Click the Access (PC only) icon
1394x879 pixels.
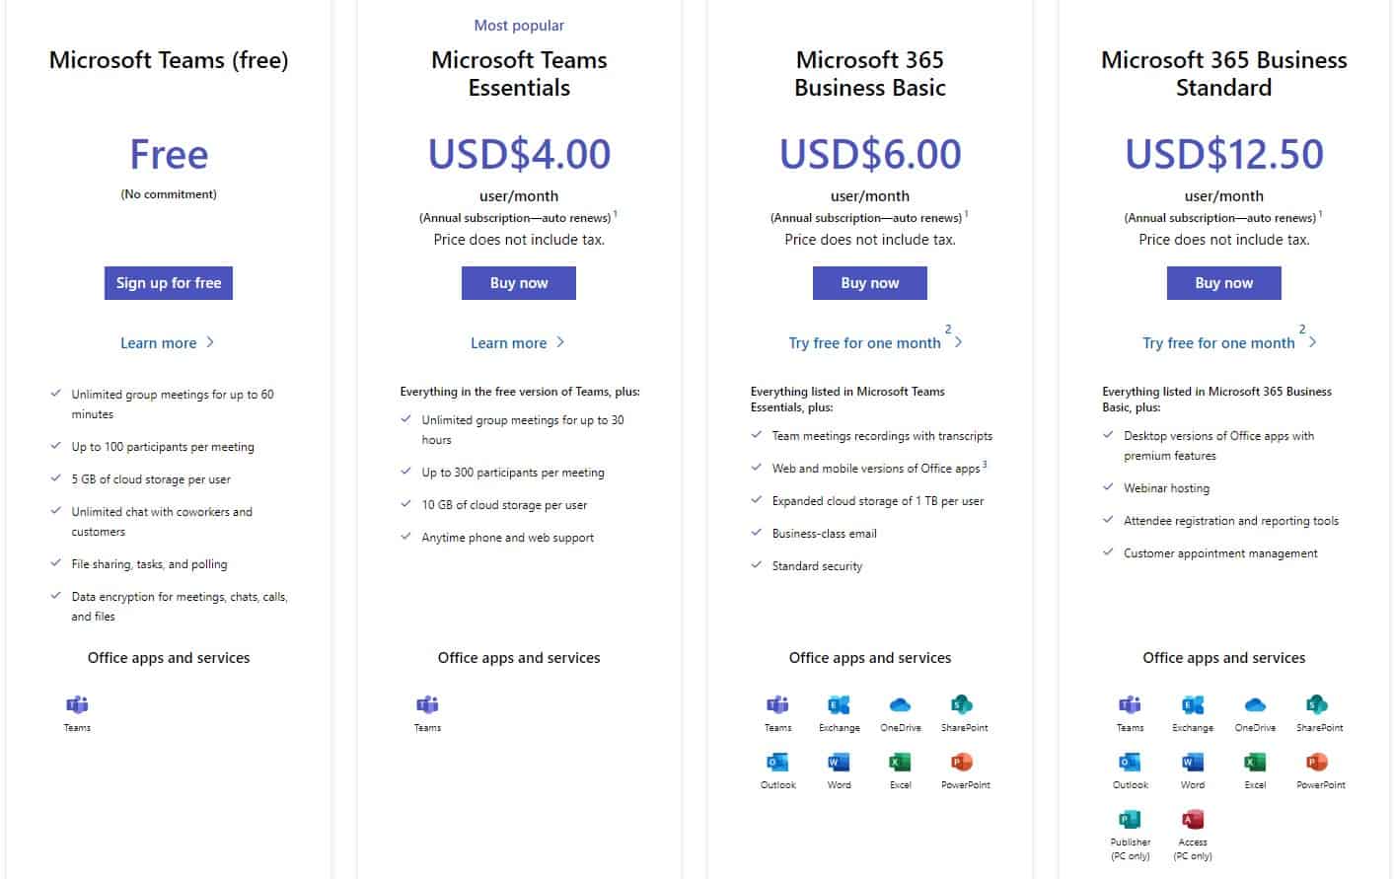[x=1192, y=819]
